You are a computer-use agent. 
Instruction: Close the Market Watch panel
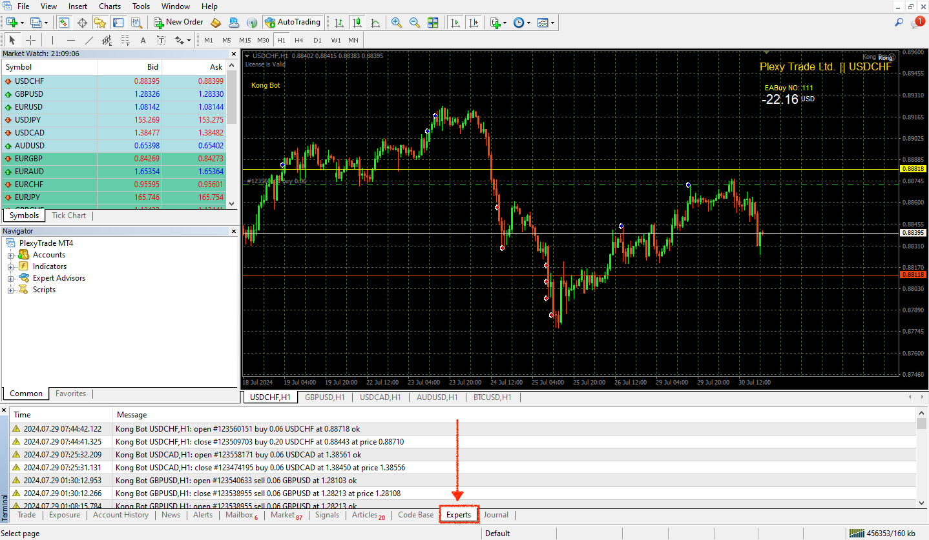(x=233, y=54)
